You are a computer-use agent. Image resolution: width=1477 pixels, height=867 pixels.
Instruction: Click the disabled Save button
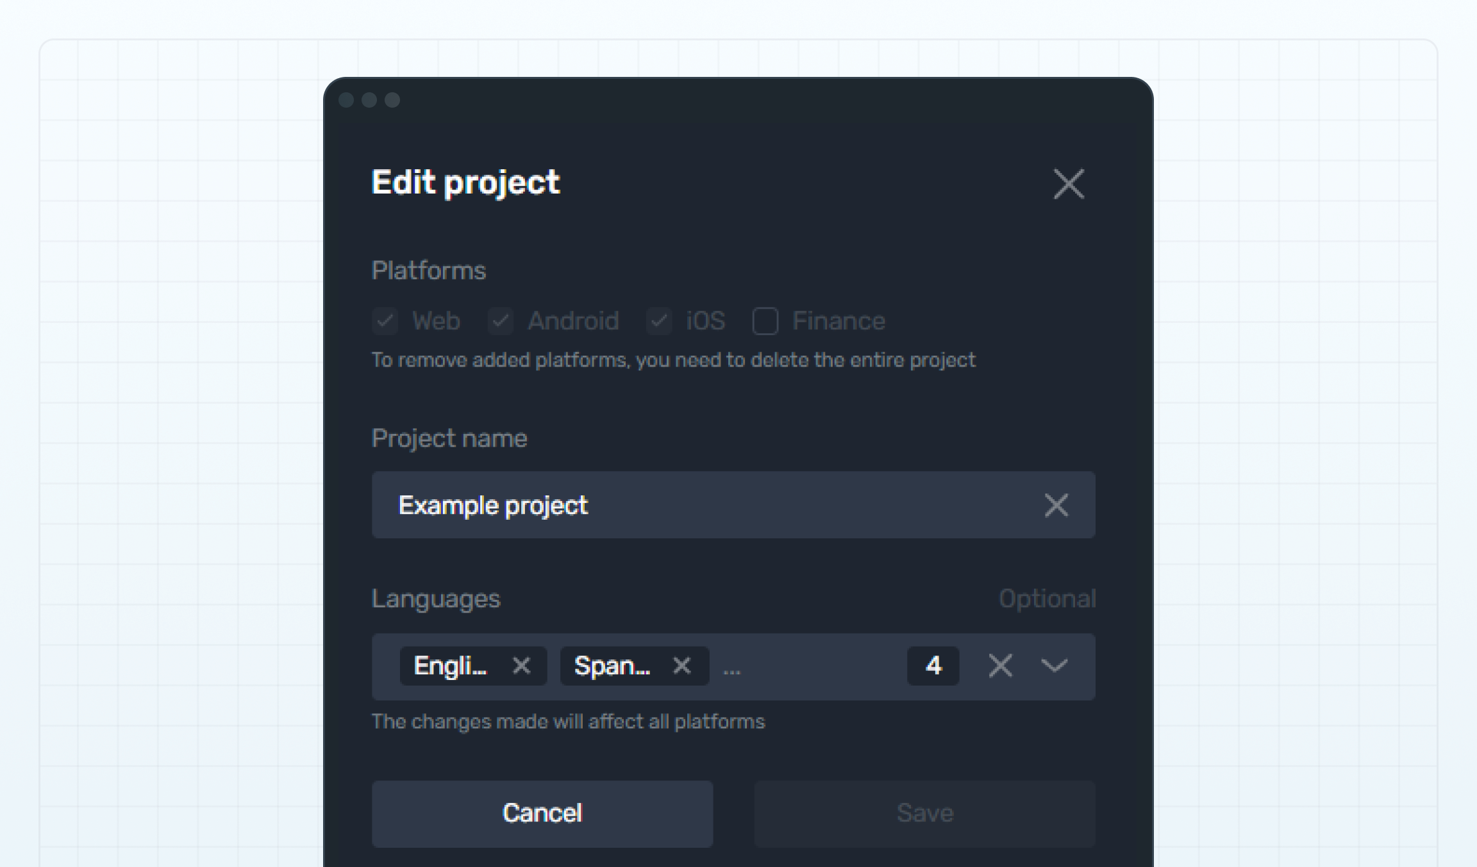(925, 813)
